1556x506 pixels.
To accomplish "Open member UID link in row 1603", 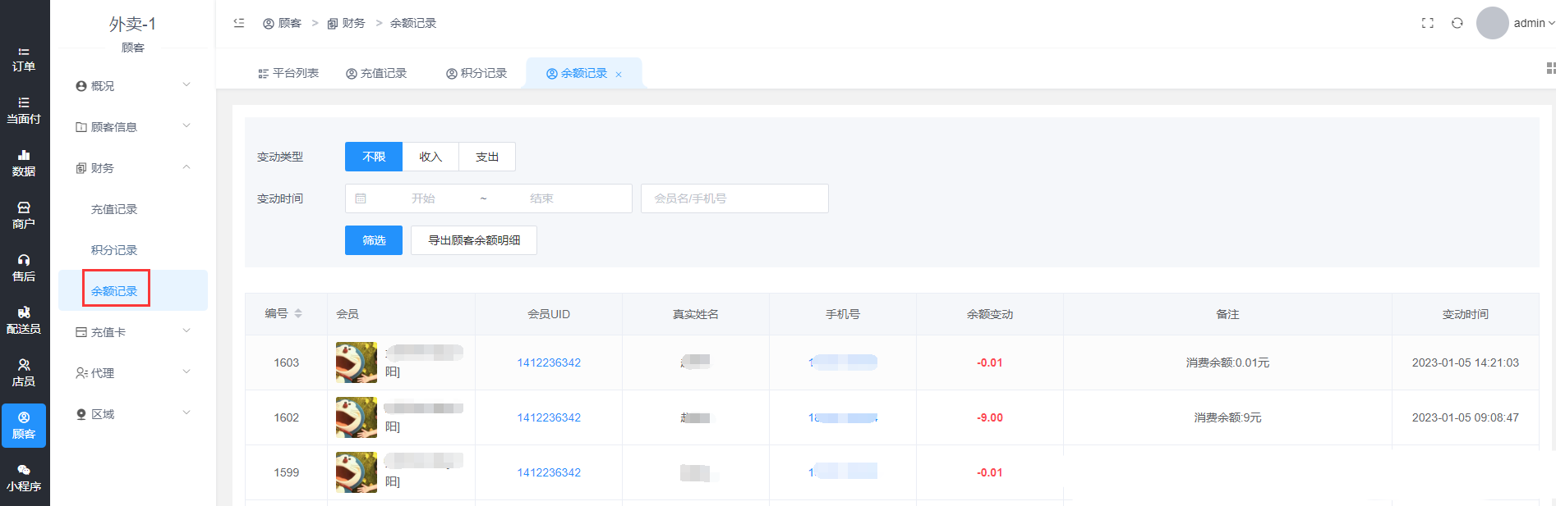I will 549,362.
